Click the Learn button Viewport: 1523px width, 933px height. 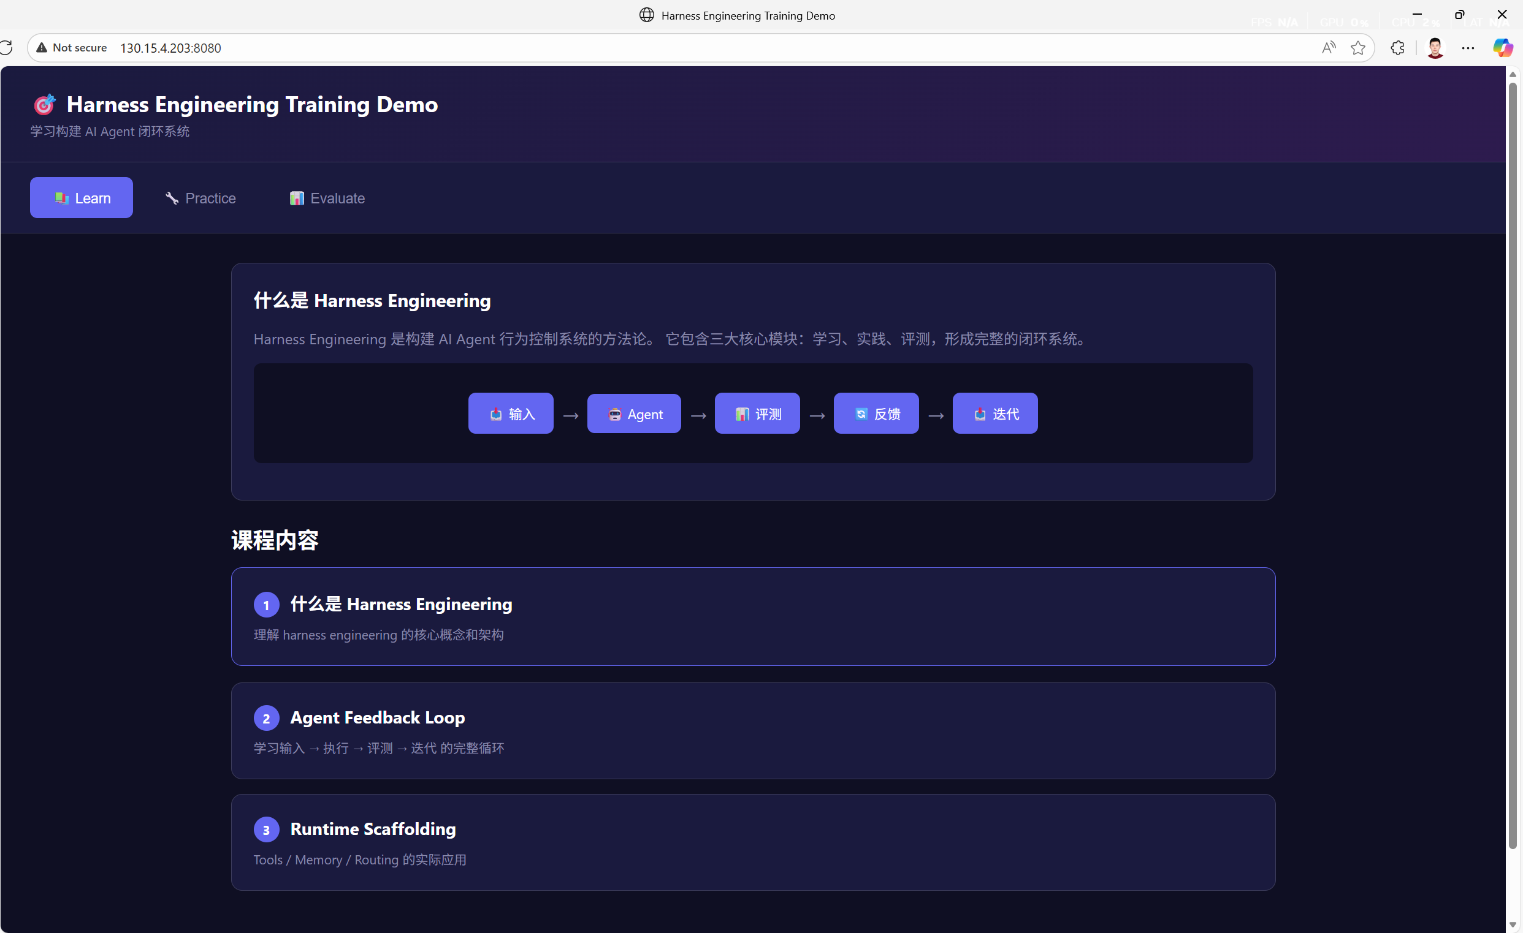[81, 198]
